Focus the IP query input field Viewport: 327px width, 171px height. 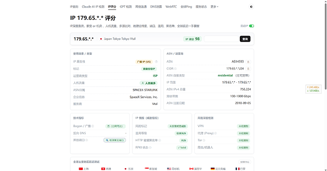[x=221, y=39]
